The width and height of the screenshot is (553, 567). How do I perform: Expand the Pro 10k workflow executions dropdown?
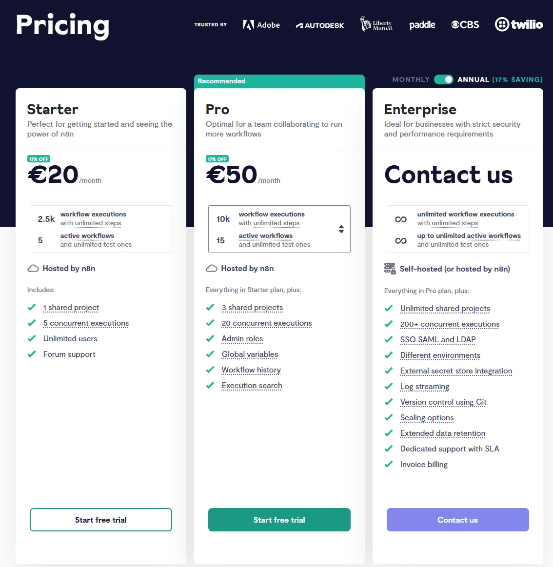(x=279, y=218)
